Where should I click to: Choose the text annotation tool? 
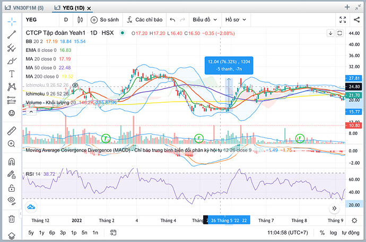click(11, 74)
